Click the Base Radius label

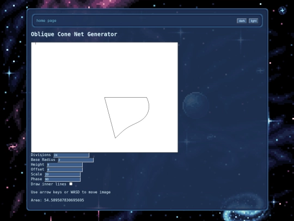[x=43, y=160]
